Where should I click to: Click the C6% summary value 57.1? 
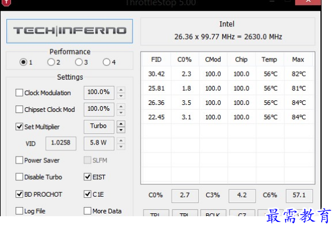pyautogui.click(x=299, y=196)
